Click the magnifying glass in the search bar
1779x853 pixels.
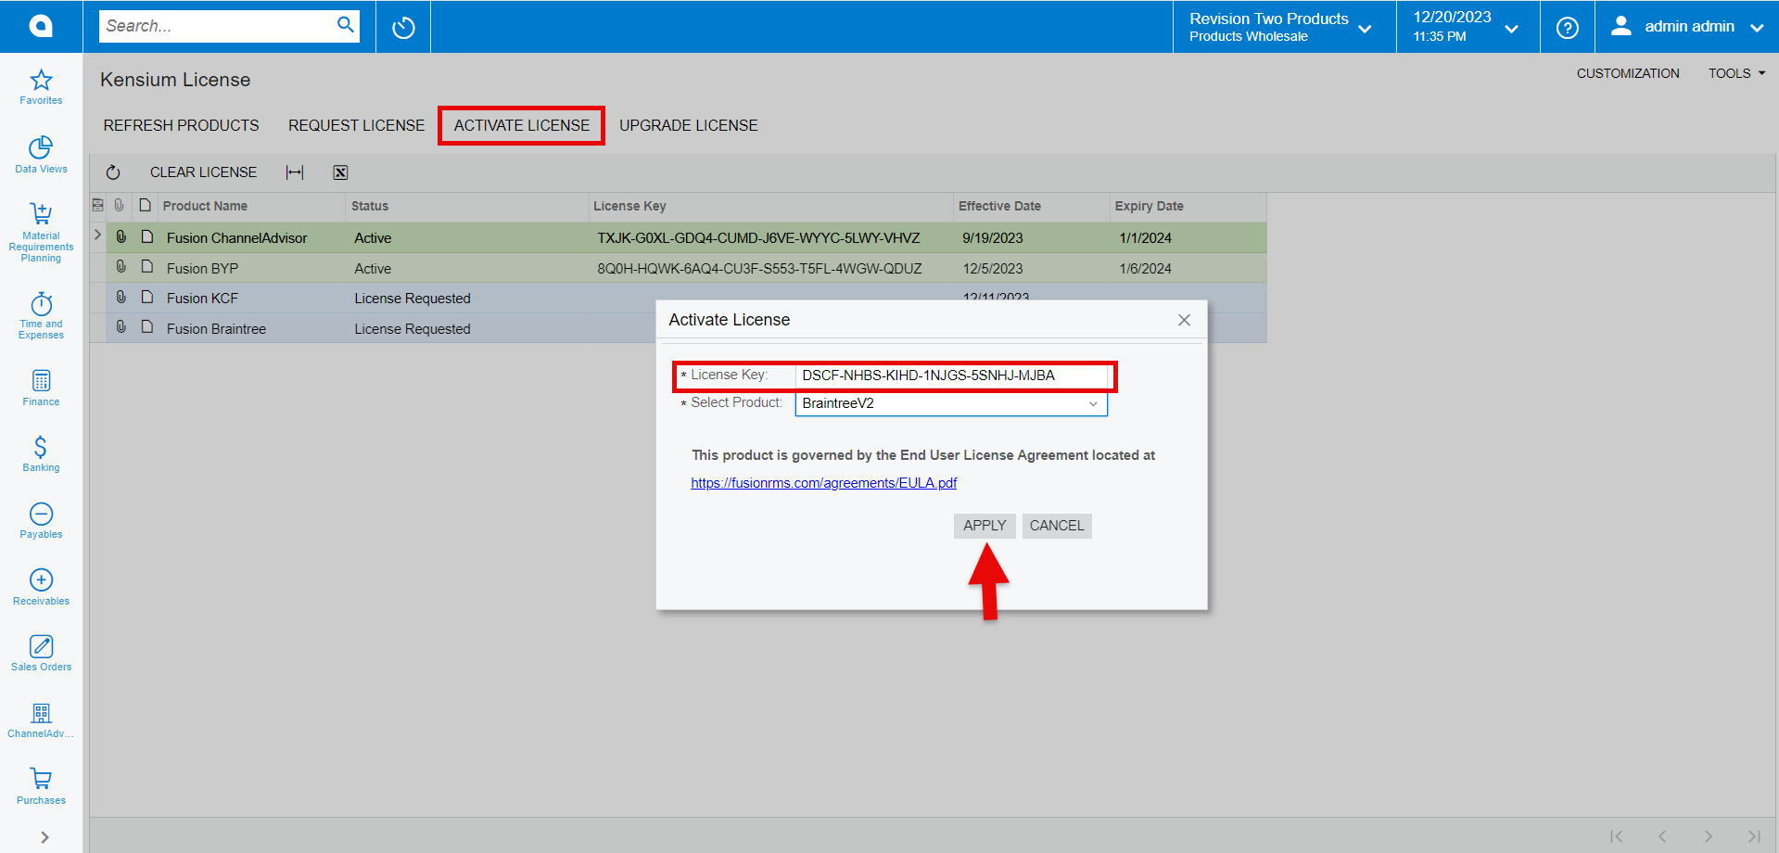click(x=344, y=25)
